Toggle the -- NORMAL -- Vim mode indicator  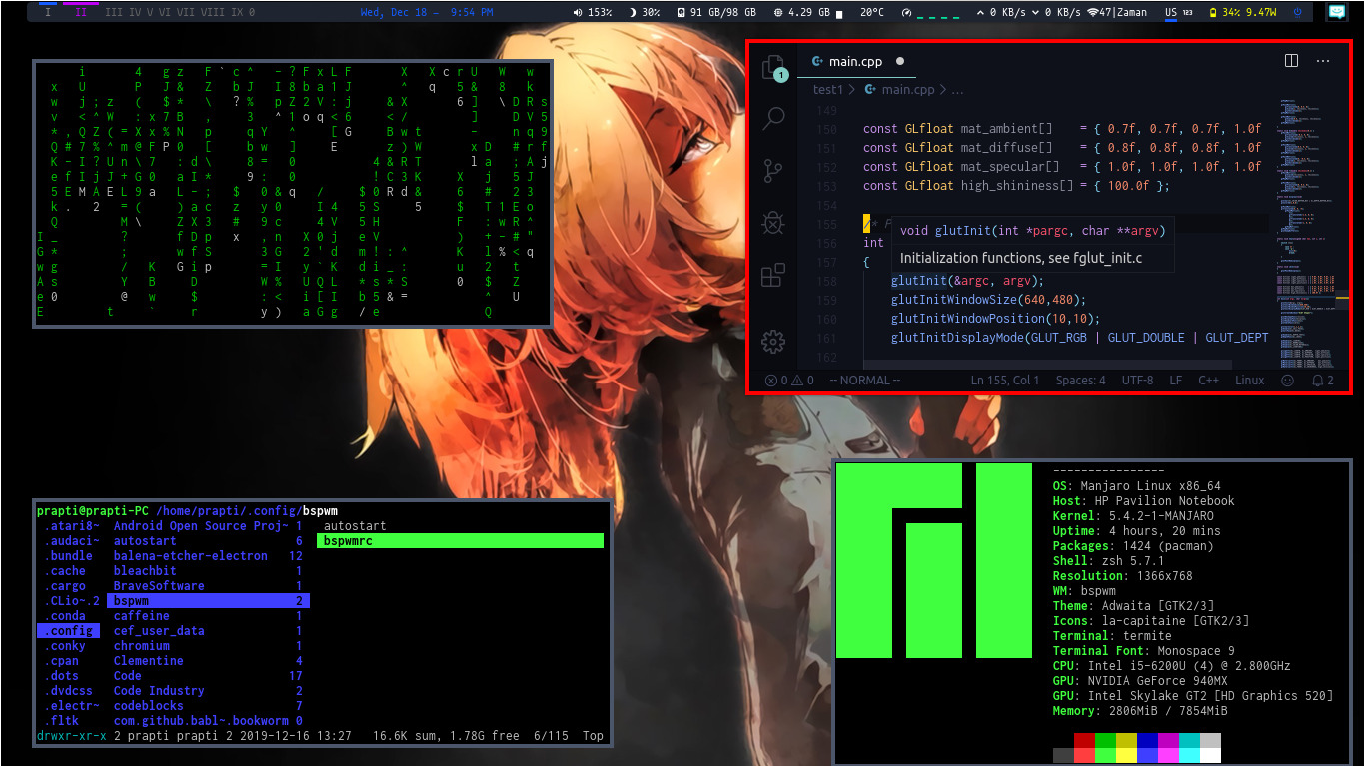(865, 380)
